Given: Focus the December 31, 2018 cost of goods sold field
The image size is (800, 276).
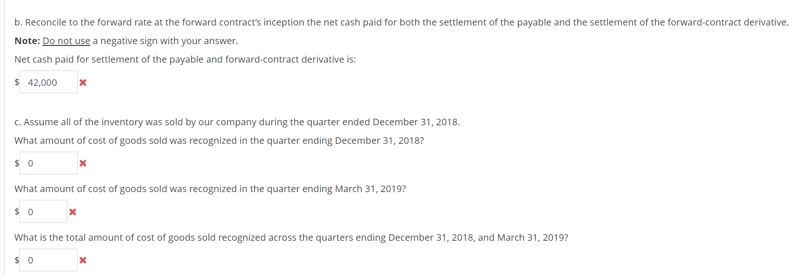Looking at the screenshot, I should click(x=48, y=163).
